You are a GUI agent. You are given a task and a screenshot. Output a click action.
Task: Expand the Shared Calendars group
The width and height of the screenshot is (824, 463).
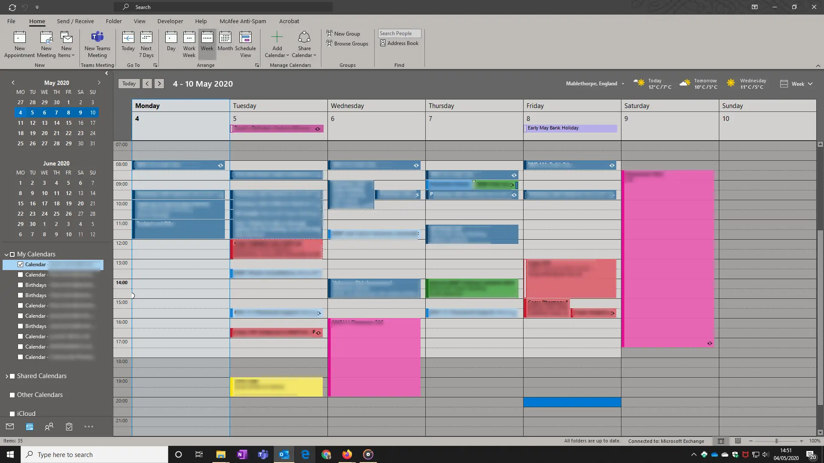7,376
